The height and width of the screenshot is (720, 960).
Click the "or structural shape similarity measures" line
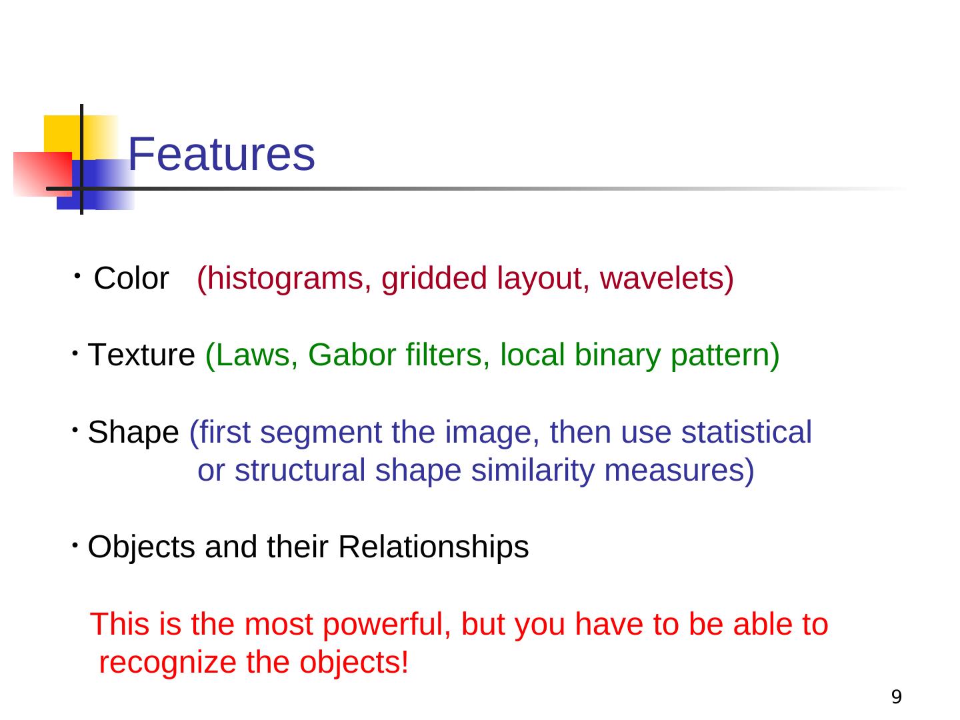[476, 471]
